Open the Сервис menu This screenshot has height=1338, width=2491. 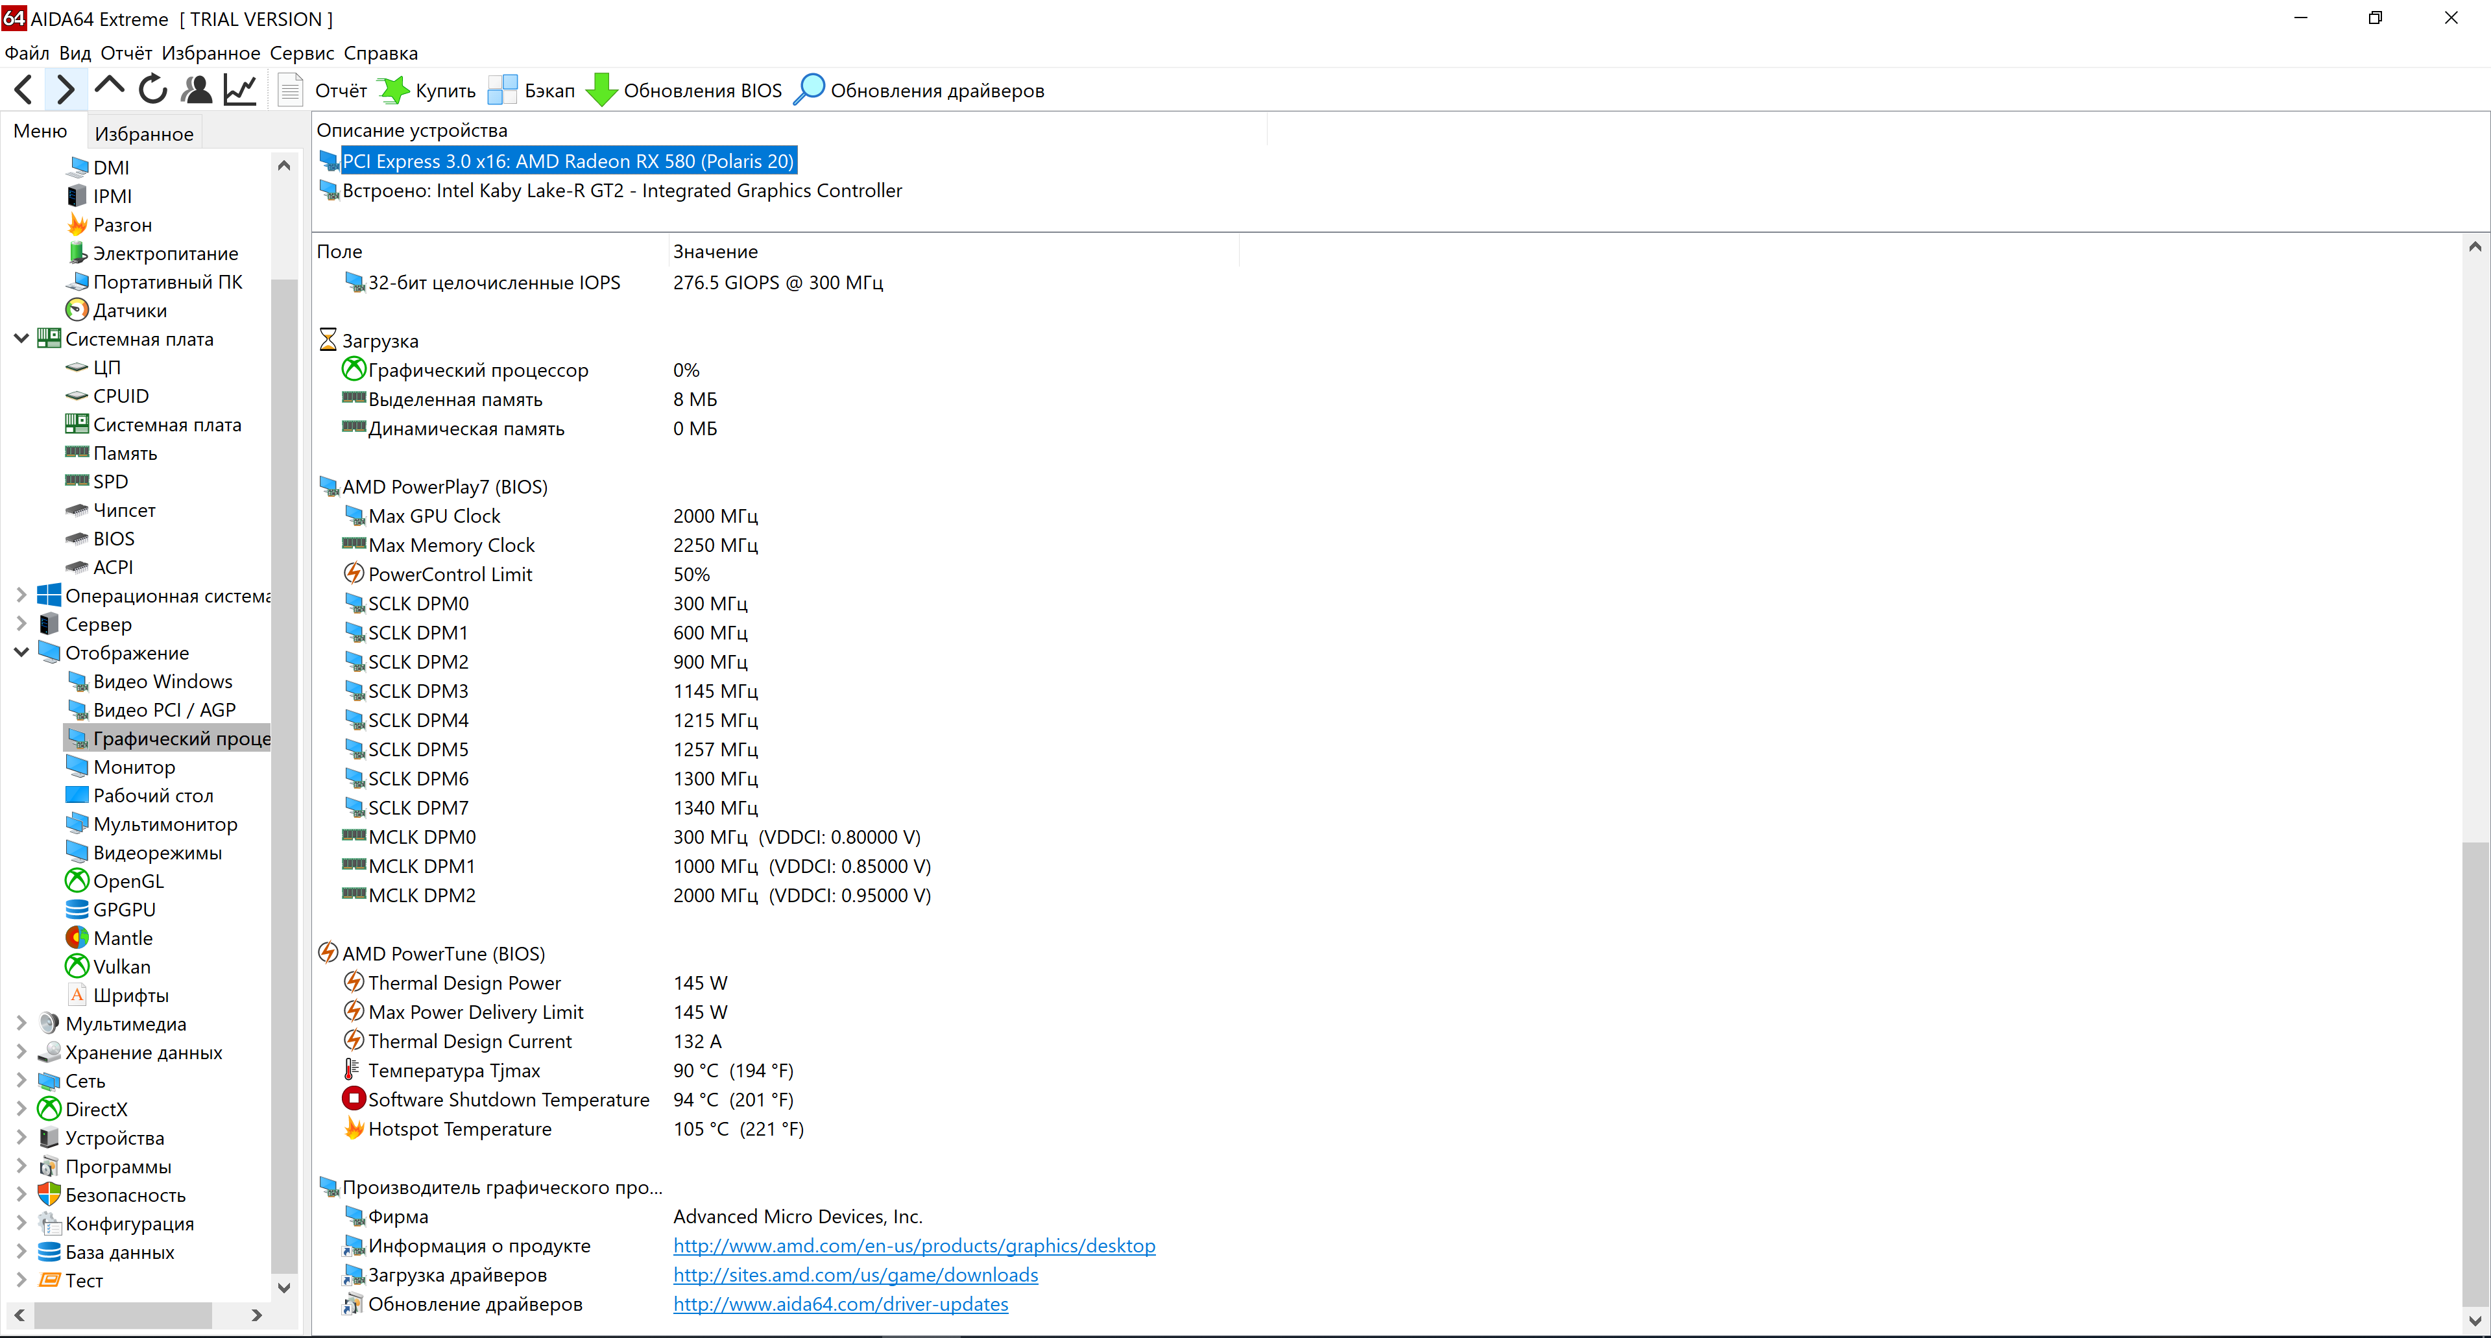coord(302,53)
